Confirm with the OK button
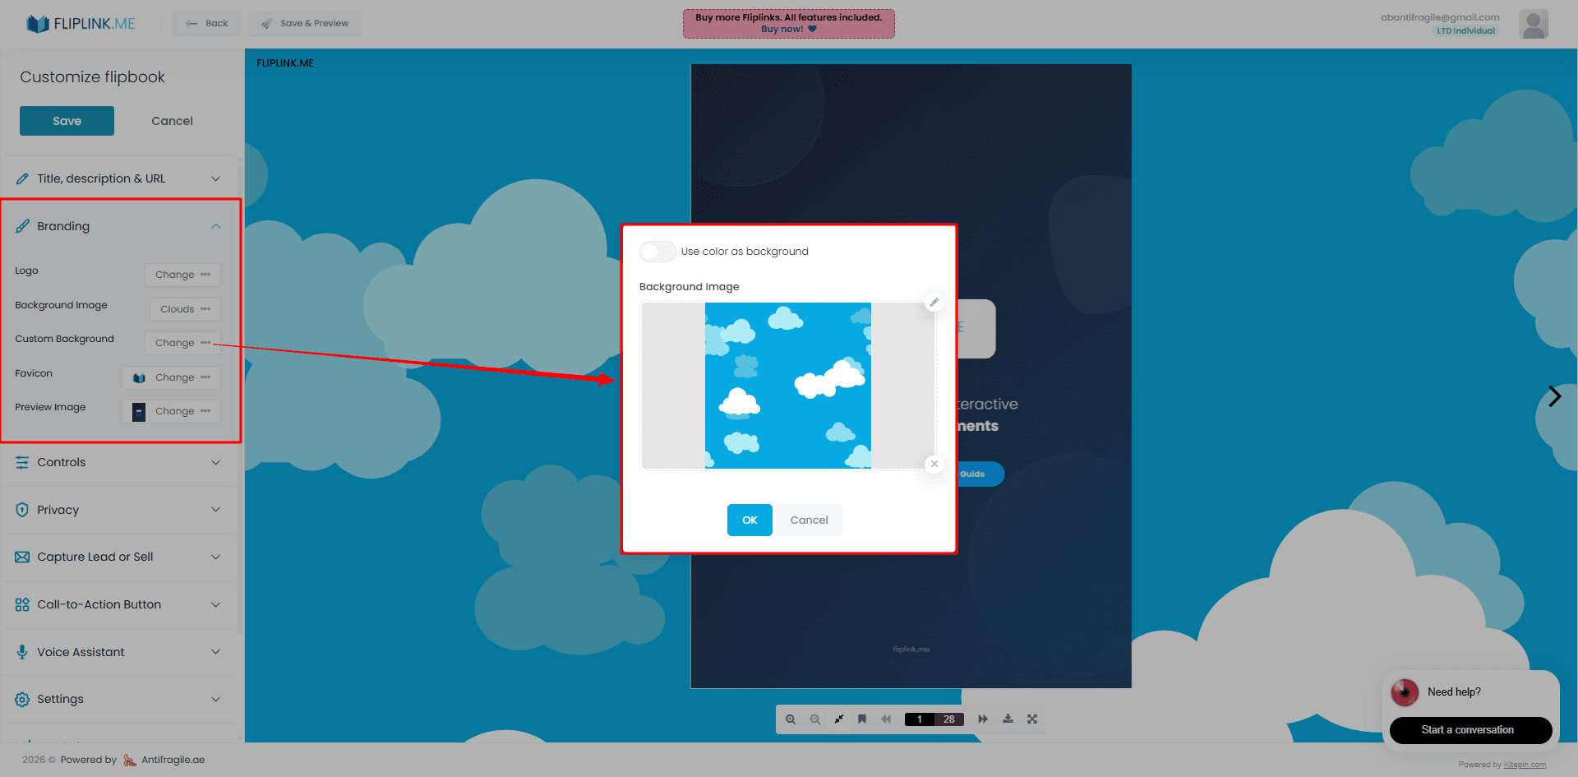This screenshot has height=777, width=1578. [x=749, y=520]
